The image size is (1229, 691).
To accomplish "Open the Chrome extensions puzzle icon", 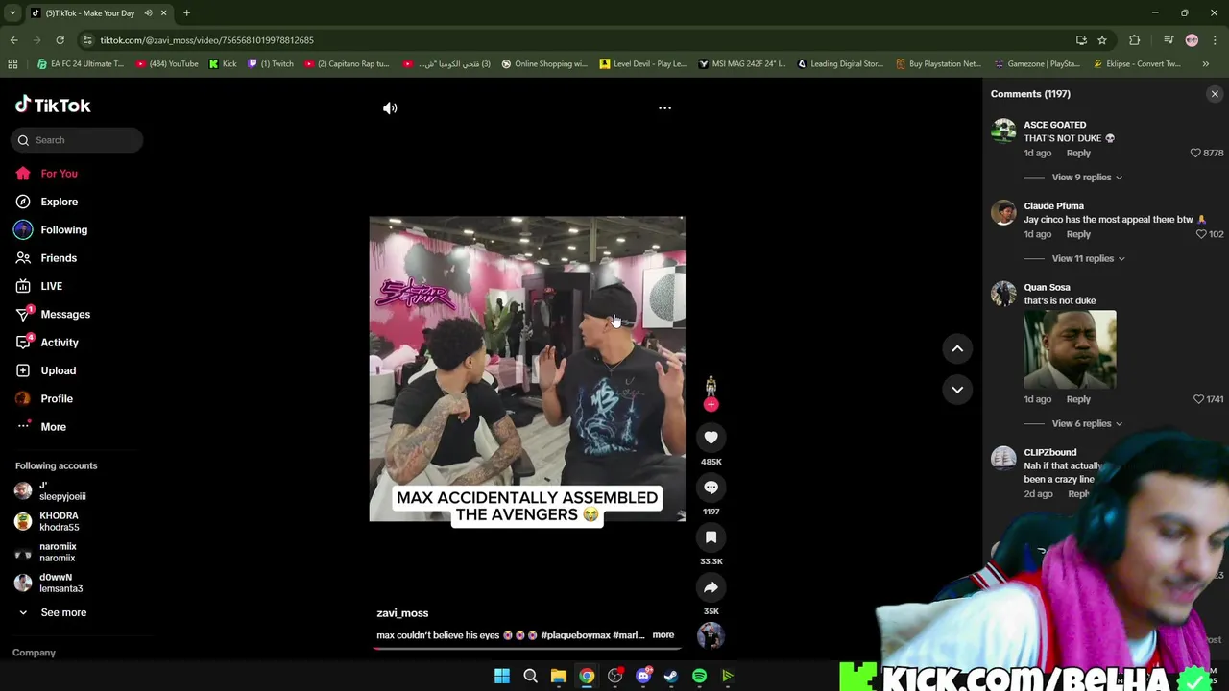I will (1134, 40).
